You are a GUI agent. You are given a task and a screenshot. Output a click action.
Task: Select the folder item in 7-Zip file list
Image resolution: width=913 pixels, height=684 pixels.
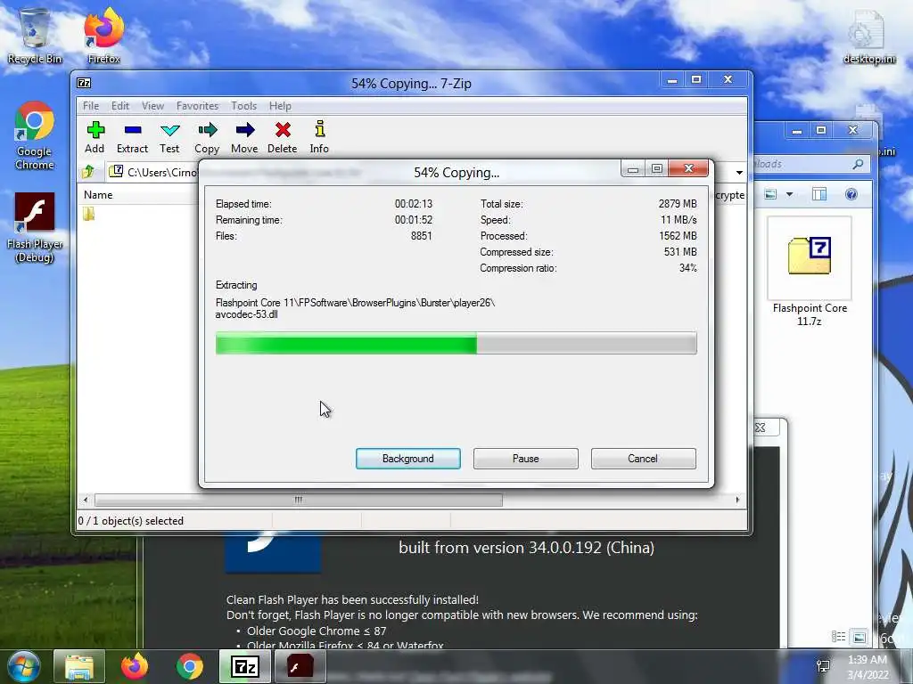click(x=88, y=214)
